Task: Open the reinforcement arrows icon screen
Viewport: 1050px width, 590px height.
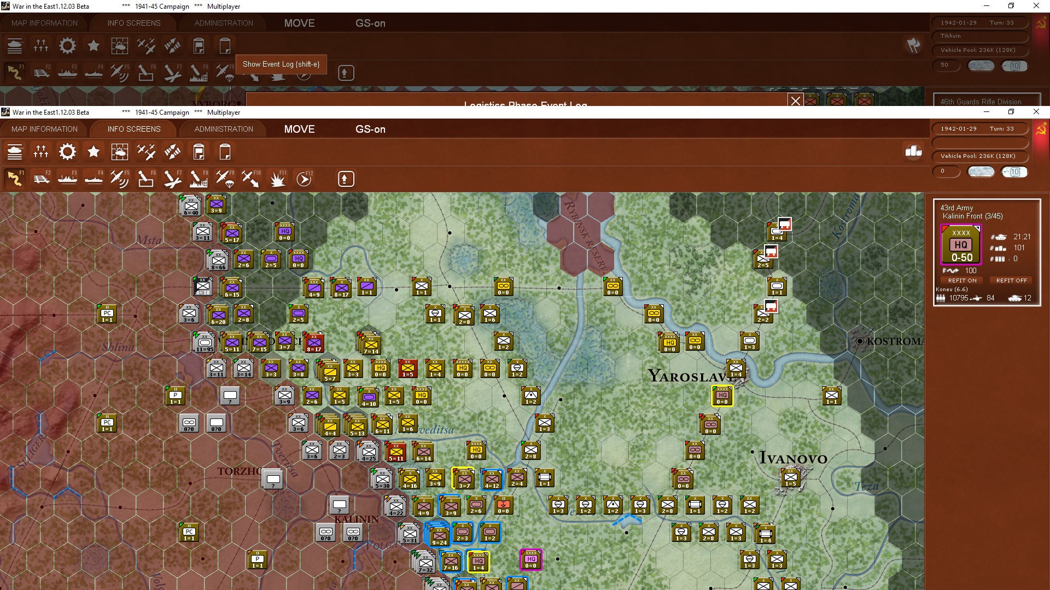Action: click(172, 152)
